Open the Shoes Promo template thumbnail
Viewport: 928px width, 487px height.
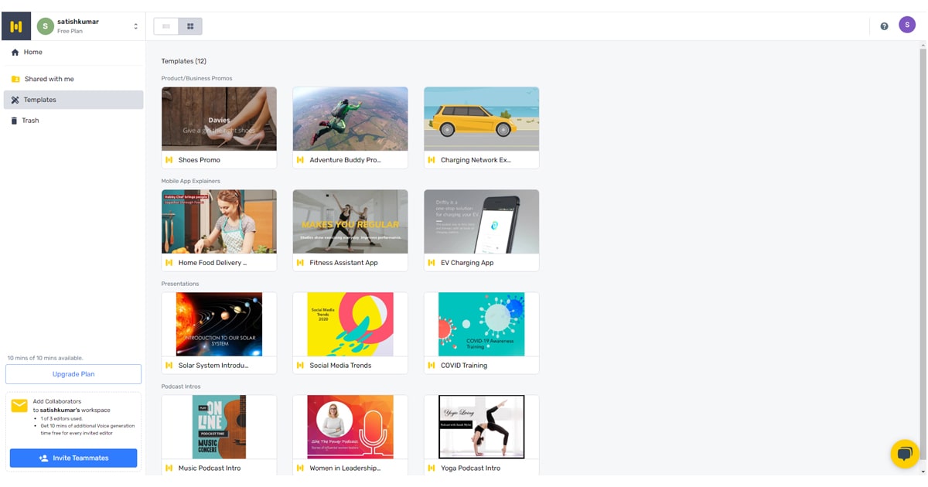[219, 118]
